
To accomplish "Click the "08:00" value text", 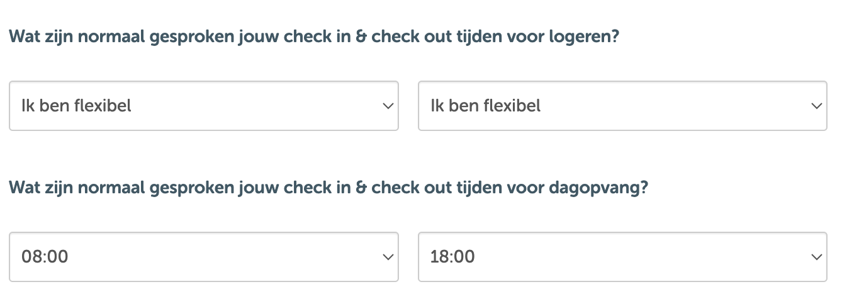I will 45,257.
